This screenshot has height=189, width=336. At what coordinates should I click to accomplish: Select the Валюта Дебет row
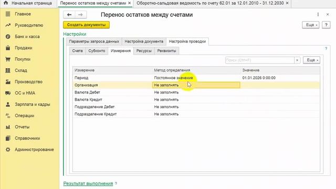click(196, 92)
